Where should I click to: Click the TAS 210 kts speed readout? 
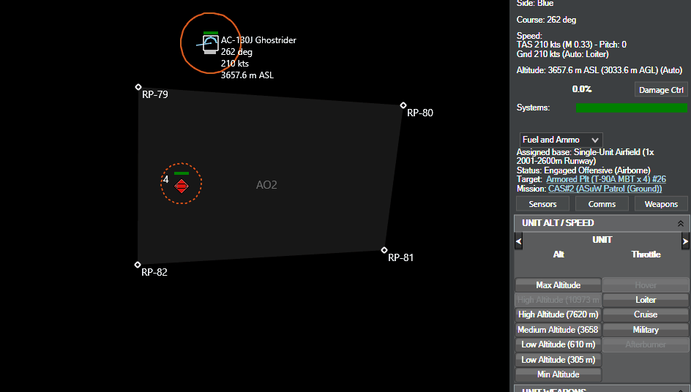point(572,45)
